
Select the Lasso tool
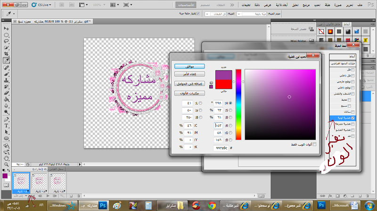tap(7, 41)
